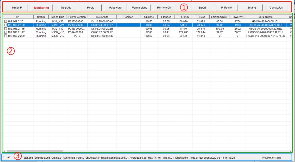
Task: Click the Password button
Action: pos(115,8)
